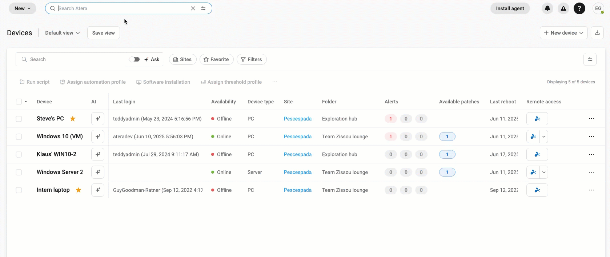Start remote access to Windows Server
This screenshot has width=610, height=257.
coord(533,172)
